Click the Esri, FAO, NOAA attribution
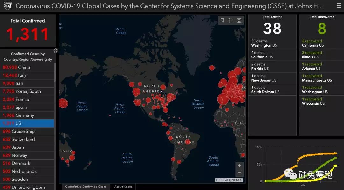Image resolution: width=344 pixels, height=190 pixels. tap(229, 180)
